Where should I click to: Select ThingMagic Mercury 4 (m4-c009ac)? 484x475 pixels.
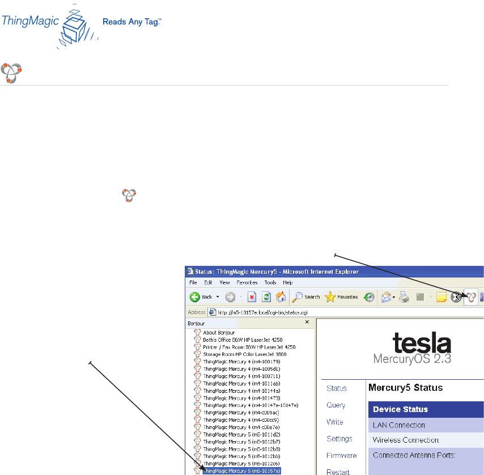pos(241,413)
